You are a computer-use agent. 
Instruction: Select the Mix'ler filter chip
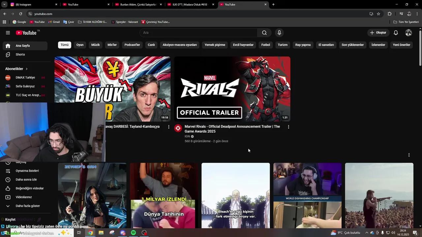click(112, 45)
